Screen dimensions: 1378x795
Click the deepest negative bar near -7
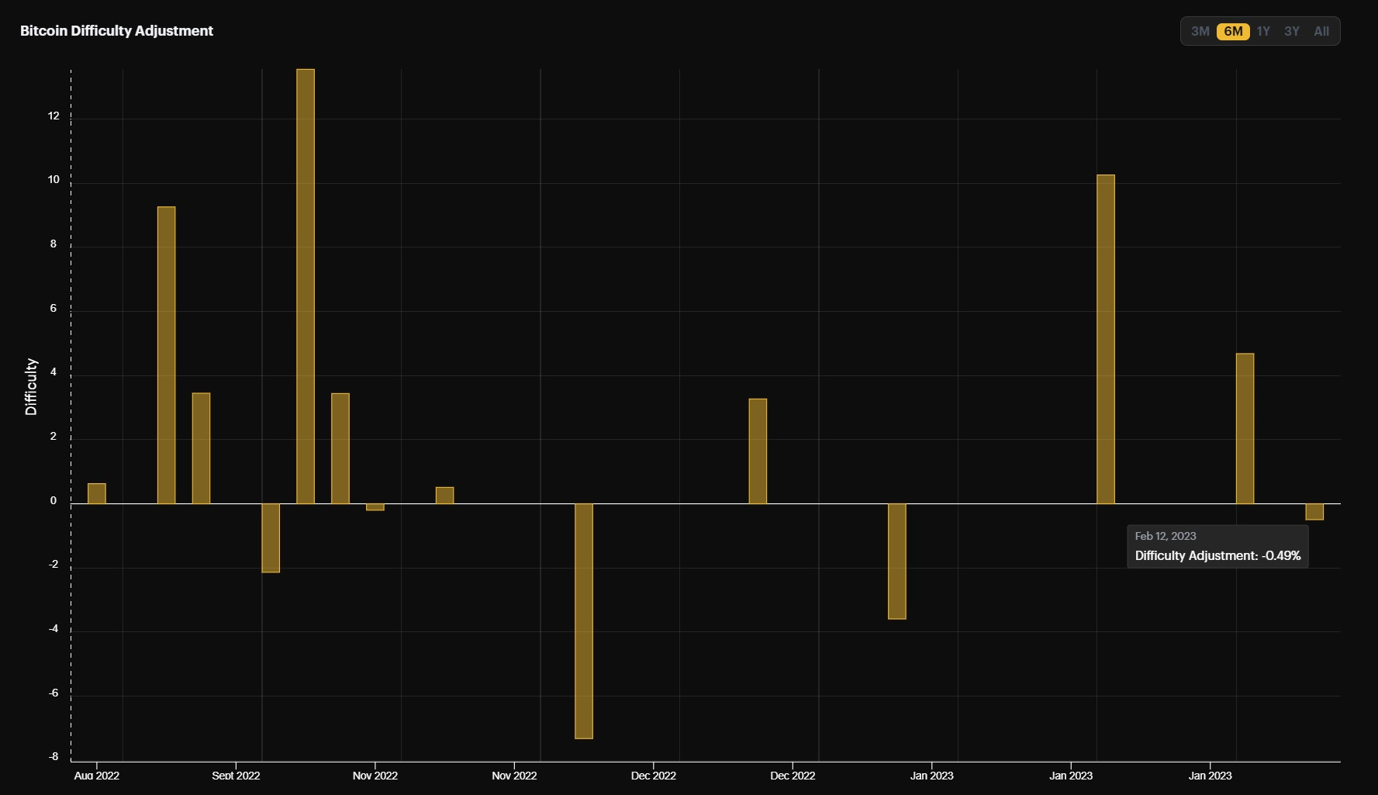[x=584, y=621]
